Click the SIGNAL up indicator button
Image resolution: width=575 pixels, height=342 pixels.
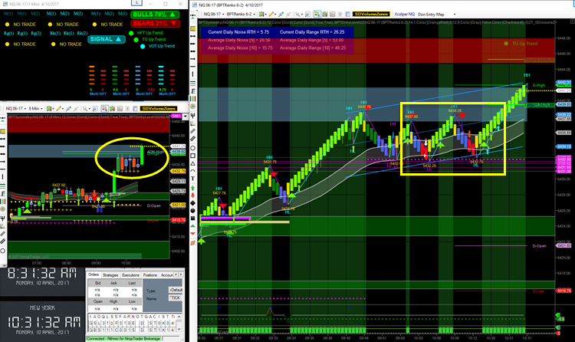pos(107,39)
